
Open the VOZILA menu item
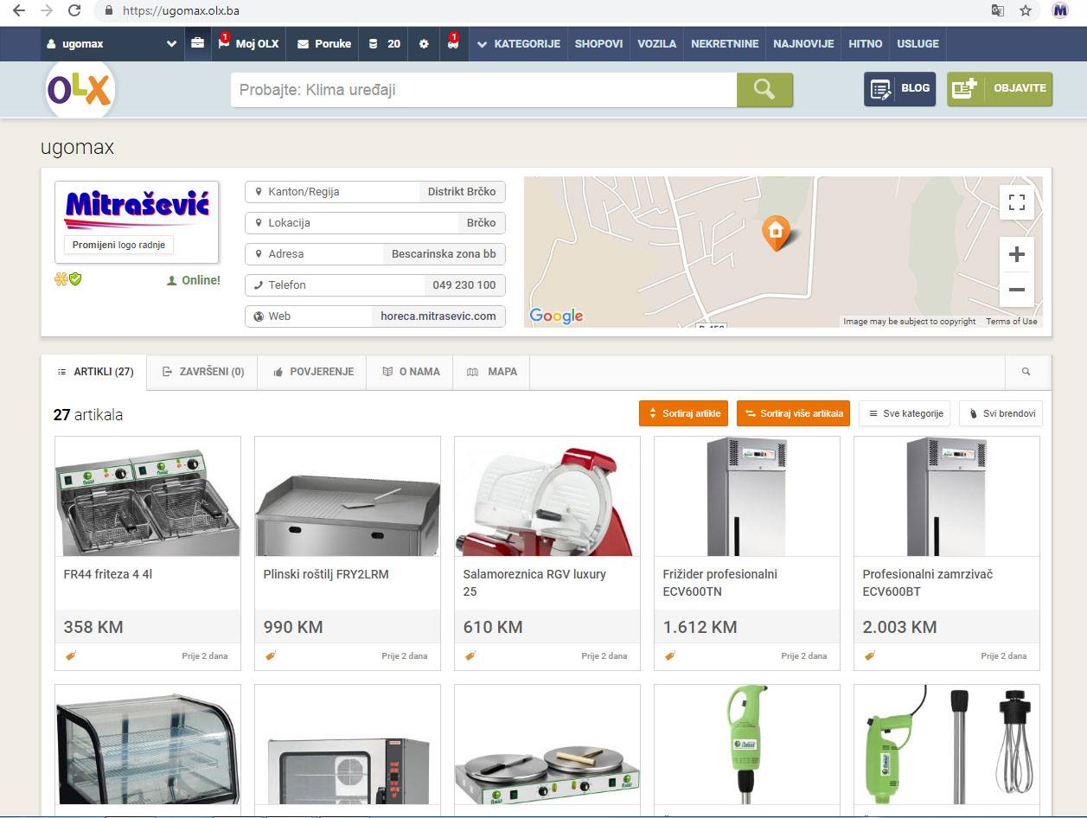click(x=656, y=43)
